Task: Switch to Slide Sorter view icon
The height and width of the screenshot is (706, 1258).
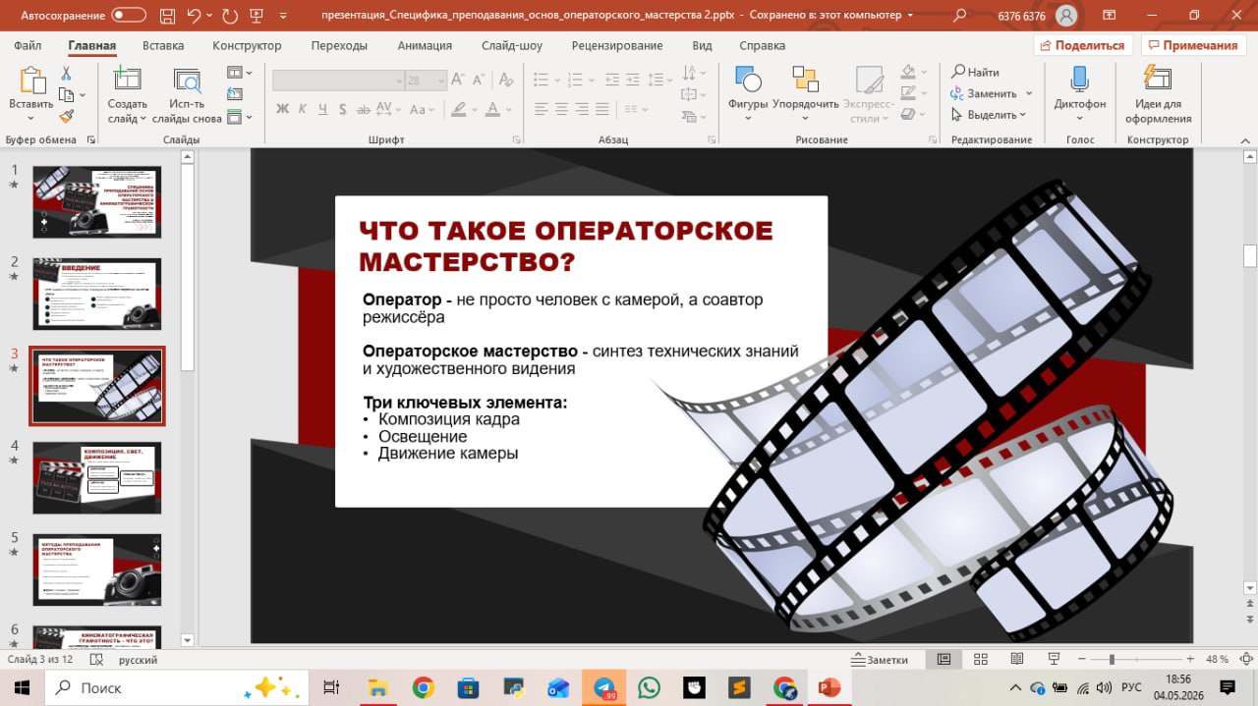Action: pyautogui.click(x=980, y=660)
